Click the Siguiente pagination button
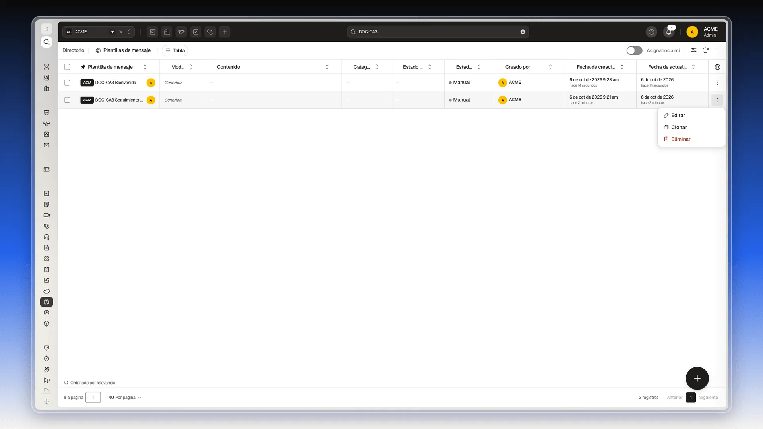Viewport: 763px width, 429px height. point(708,398)
